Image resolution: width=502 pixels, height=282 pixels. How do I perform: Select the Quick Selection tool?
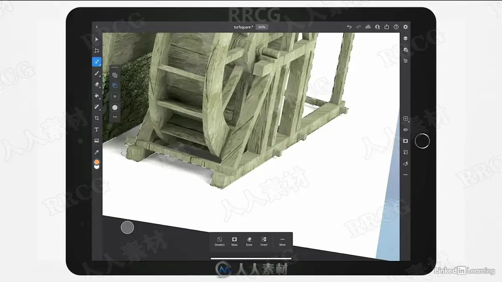click(x=97, y=62)
